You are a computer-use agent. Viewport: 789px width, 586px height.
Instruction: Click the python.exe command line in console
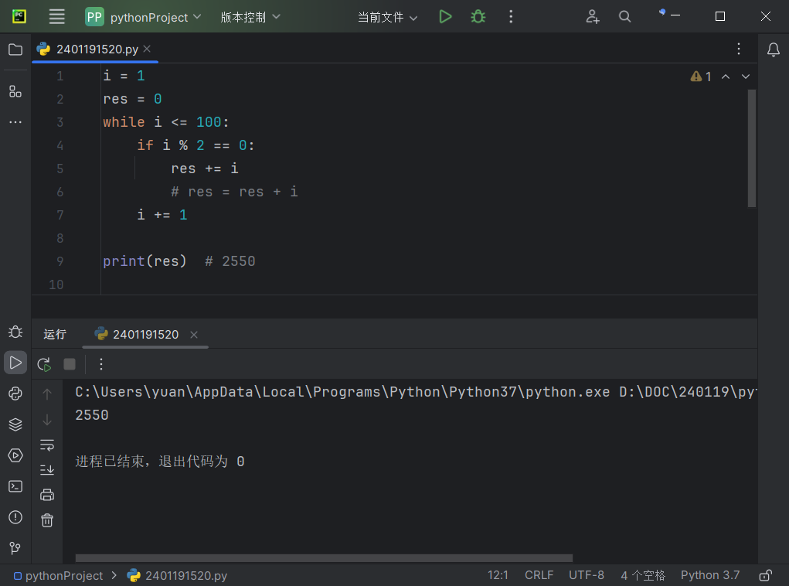[416, 392]
